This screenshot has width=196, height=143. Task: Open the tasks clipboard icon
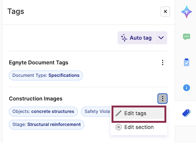[x=187, y=62]
